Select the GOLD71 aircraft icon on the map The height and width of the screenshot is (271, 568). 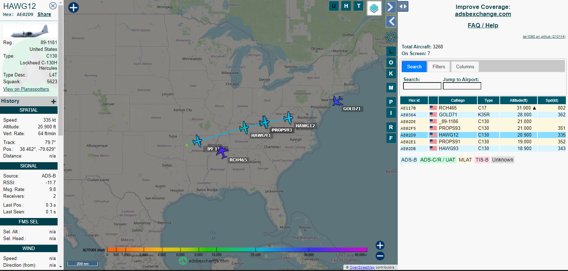[337, 101]
